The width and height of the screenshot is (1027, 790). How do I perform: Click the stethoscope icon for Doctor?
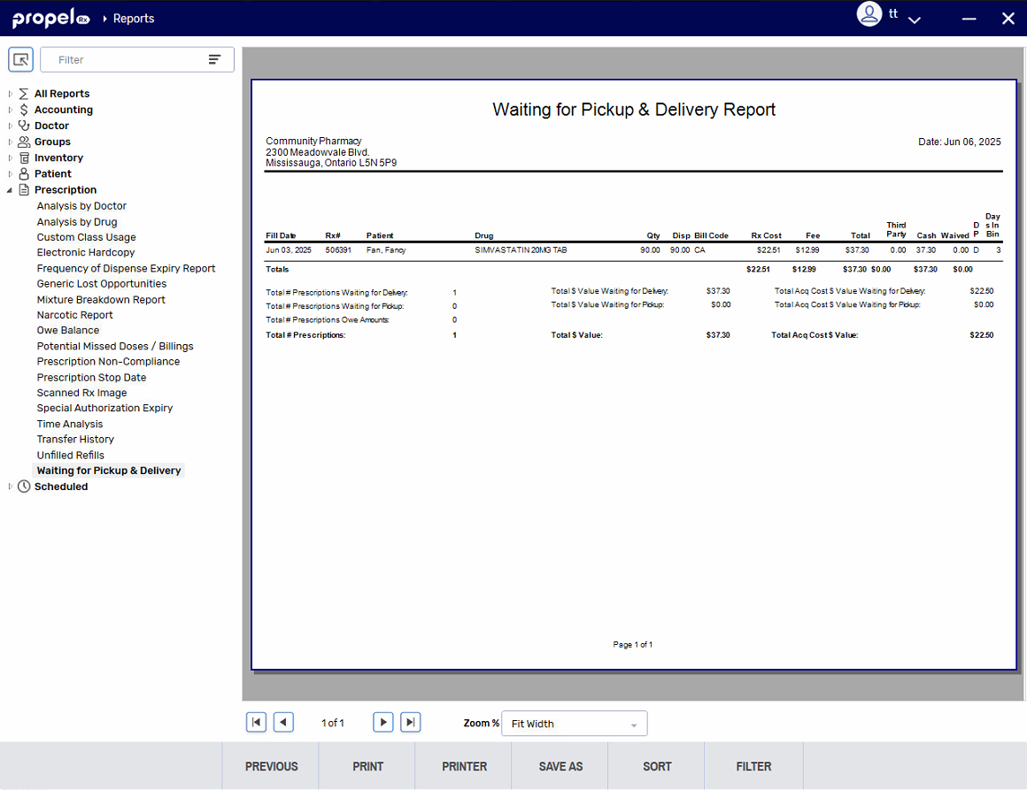pos(24,126)
